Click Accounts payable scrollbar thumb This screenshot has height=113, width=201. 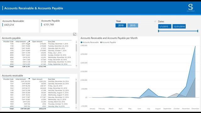pyautogui.click(x=76, y=48)
